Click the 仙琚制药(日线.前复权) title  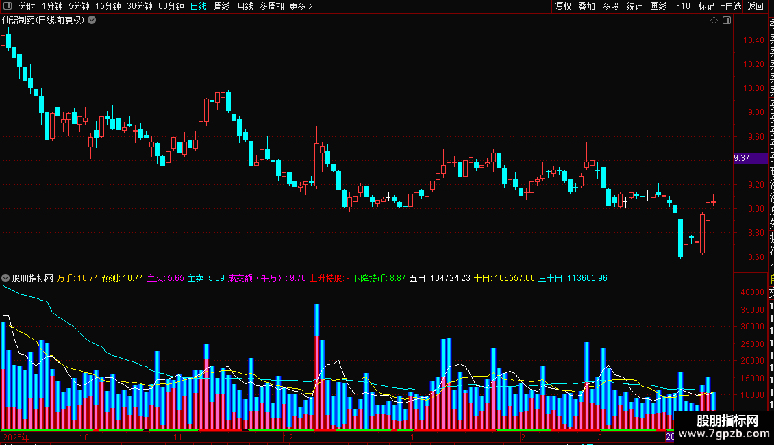pos(43,21)
